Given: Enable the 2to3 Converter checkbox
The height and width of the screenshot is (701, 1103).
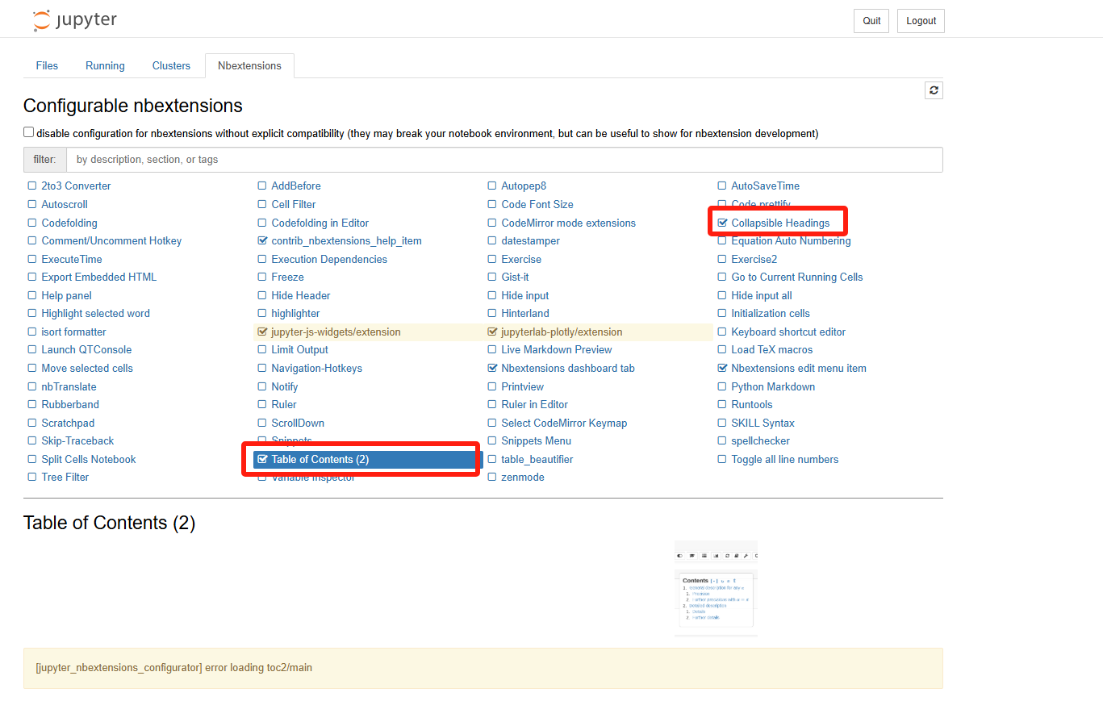Looking at the screenshot, I should (32, 186).
